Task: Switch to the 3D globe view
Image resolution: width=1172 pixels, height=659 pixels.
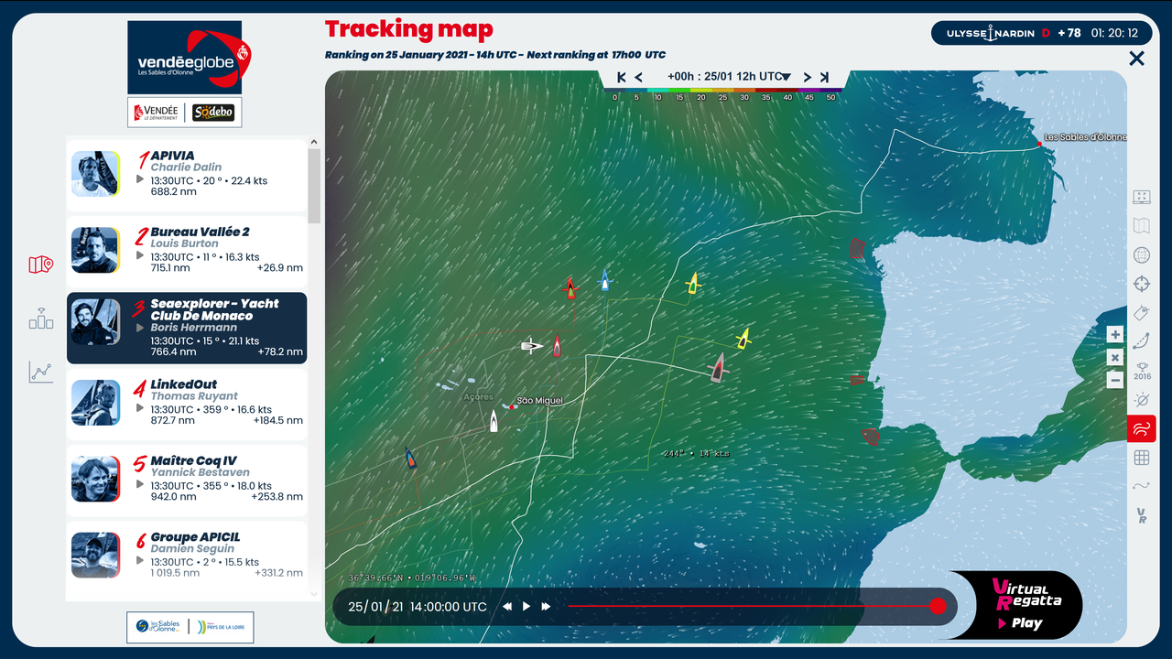Action: pyautogui.click(x=1141, y=255)
